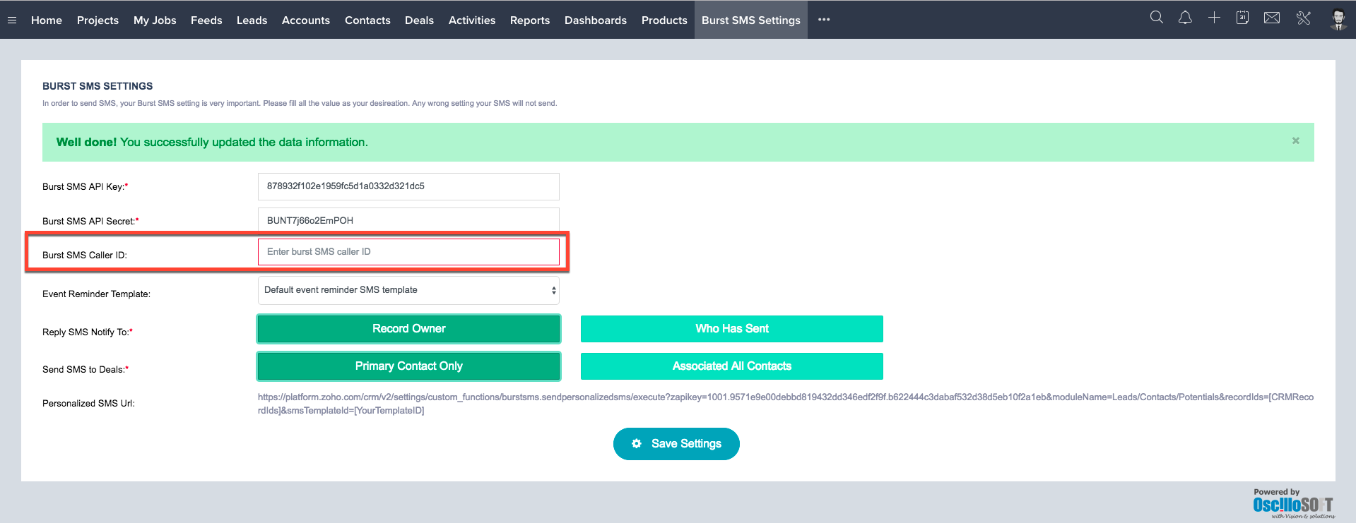The image size is (1356, 523).
Task: Open the Deals module
Action: point(419,20)
